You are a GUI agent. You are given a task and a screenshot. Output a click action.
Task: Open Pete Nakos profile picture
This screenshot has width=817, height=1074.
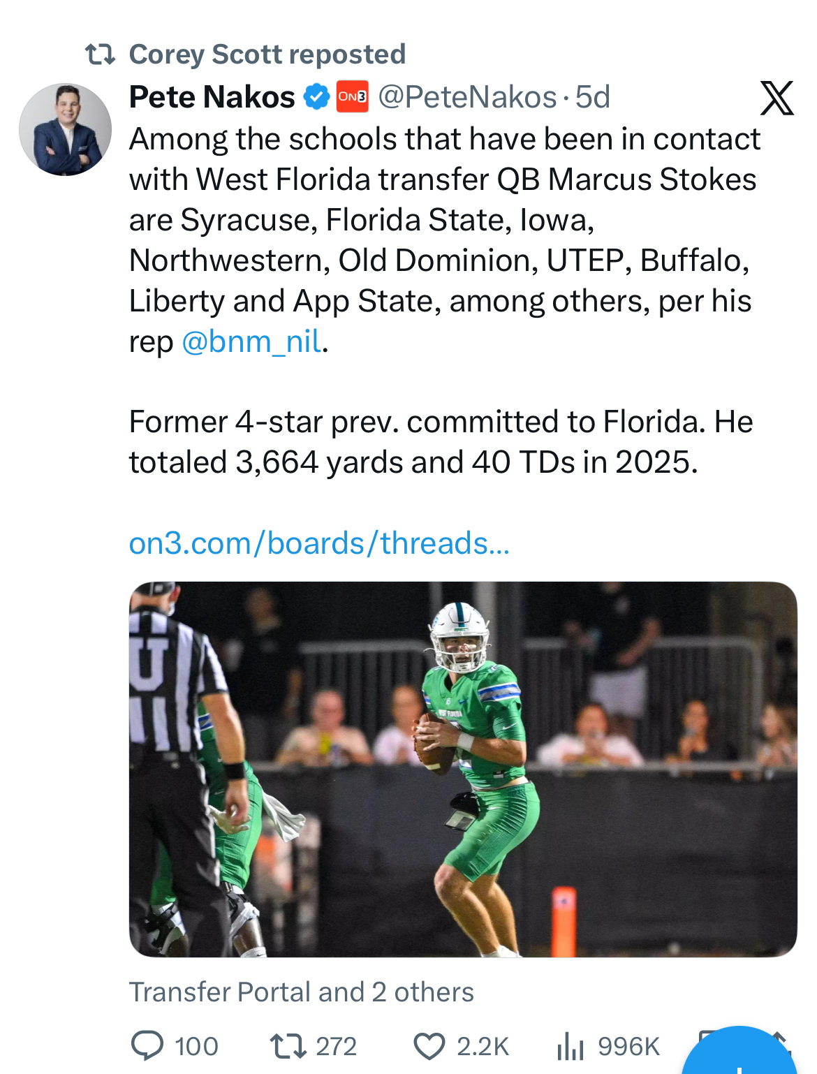[x=65, y=130]
